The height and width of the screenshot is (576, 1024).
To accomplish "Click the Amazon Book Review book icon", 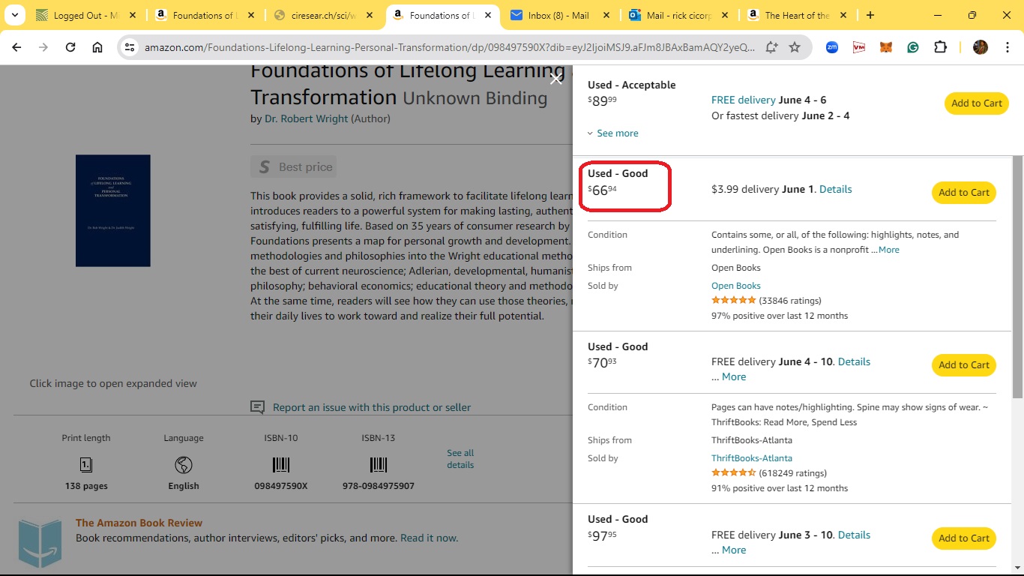I will 40,542.
